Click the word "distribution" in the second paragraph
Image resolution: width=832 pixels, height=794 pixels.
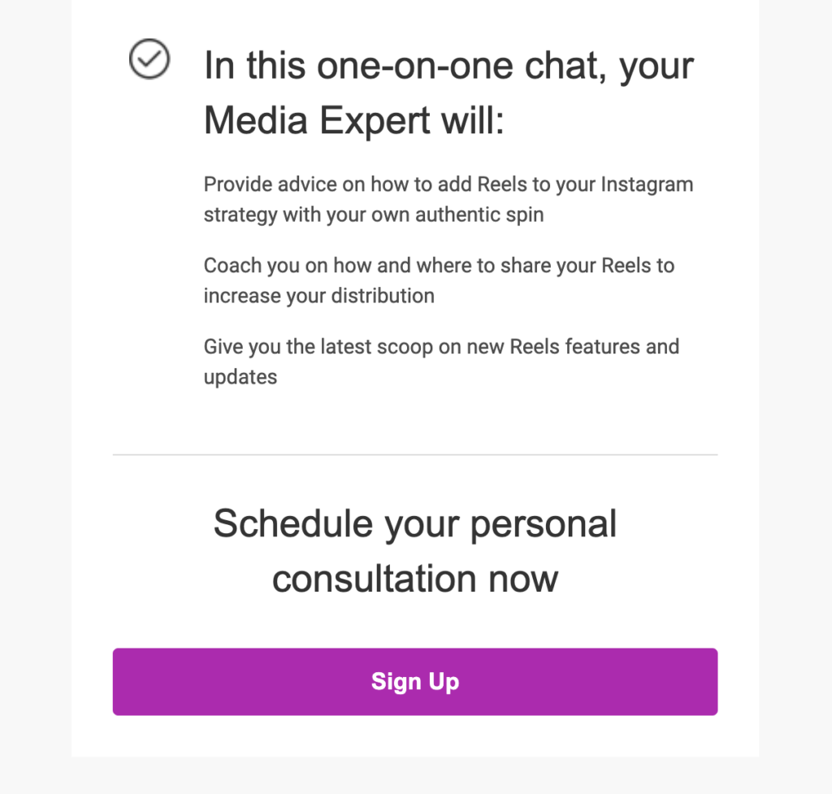(x=383, y=296)
